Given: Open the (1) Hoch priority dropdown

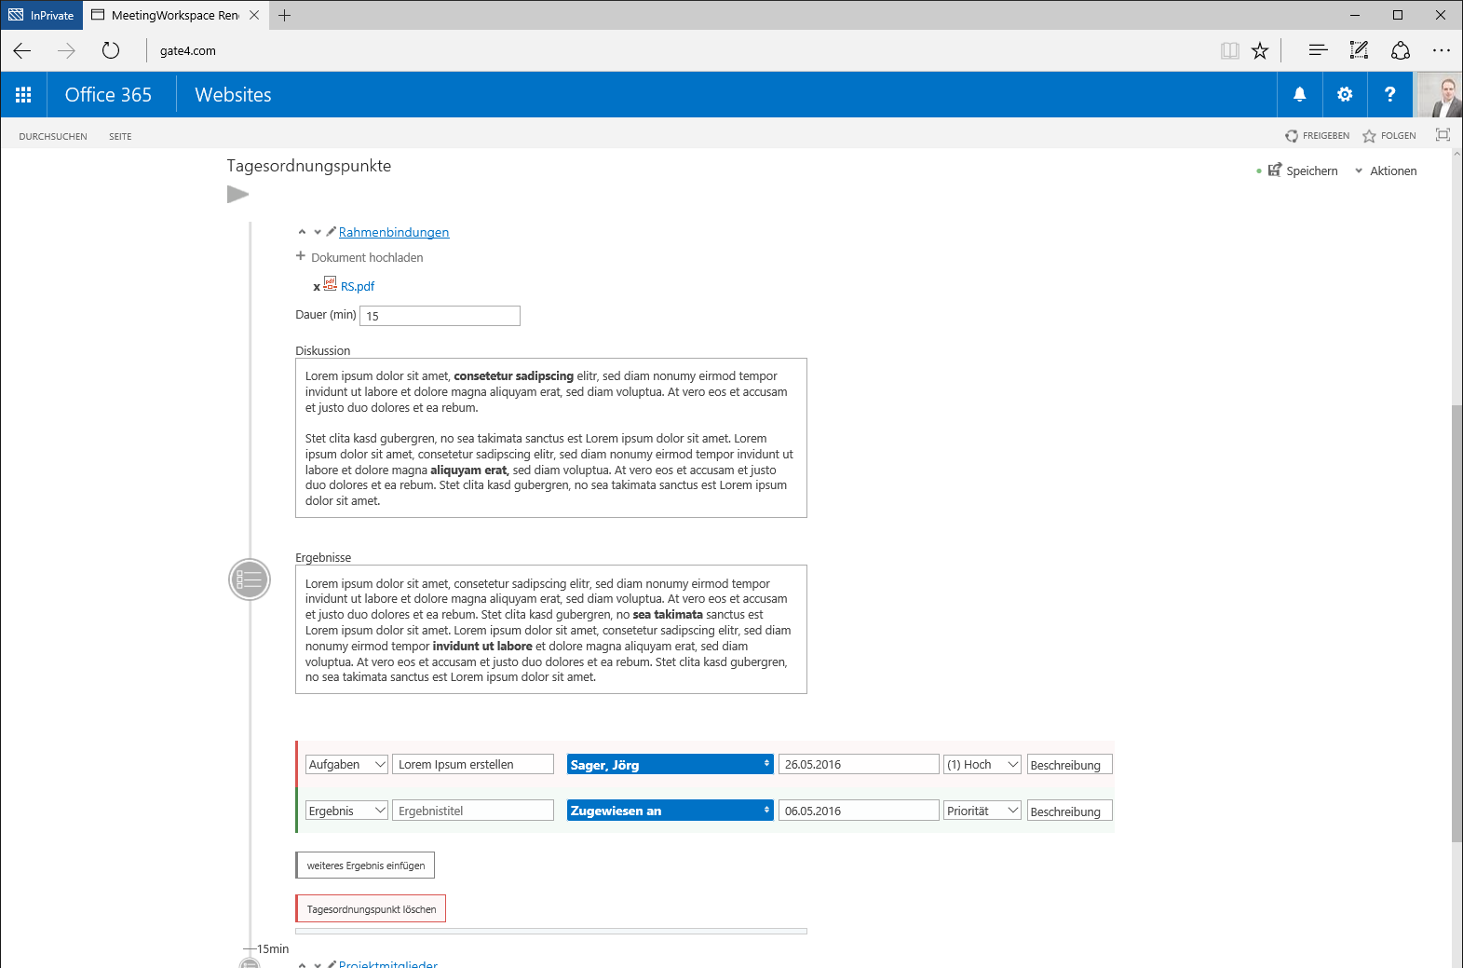Looking at the screenshot, I should (982, 764).
